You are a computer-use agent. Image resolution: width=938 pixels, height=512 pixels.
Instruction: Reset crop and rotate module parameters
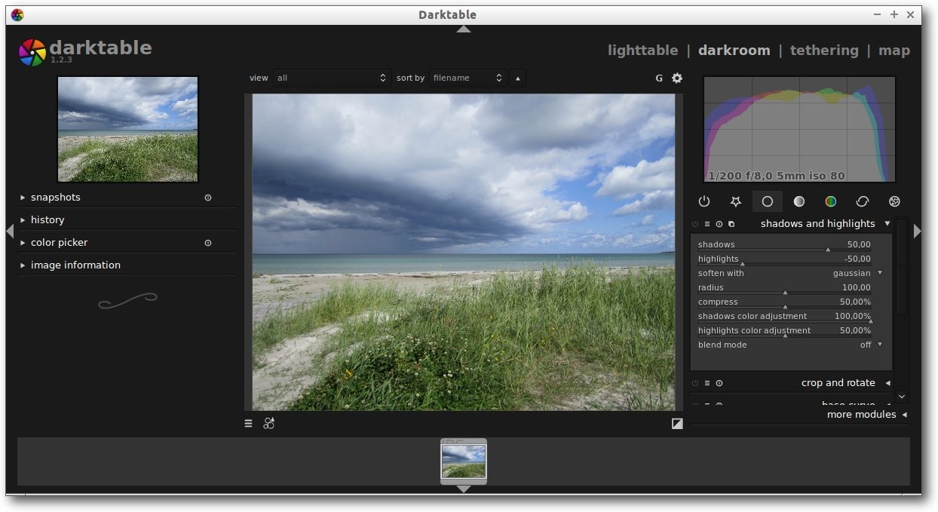[719, 383]
